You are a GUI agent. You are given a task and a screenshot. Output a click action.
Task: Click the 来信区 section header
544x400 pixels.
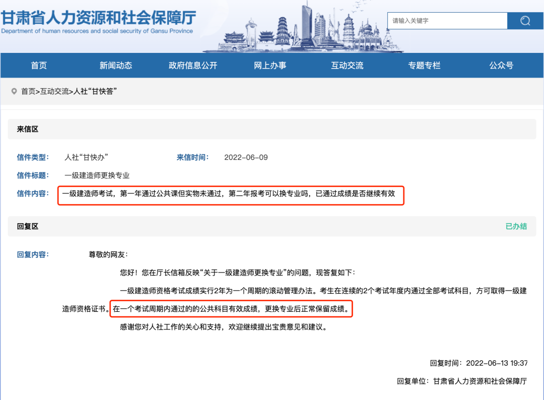point(28,129)
